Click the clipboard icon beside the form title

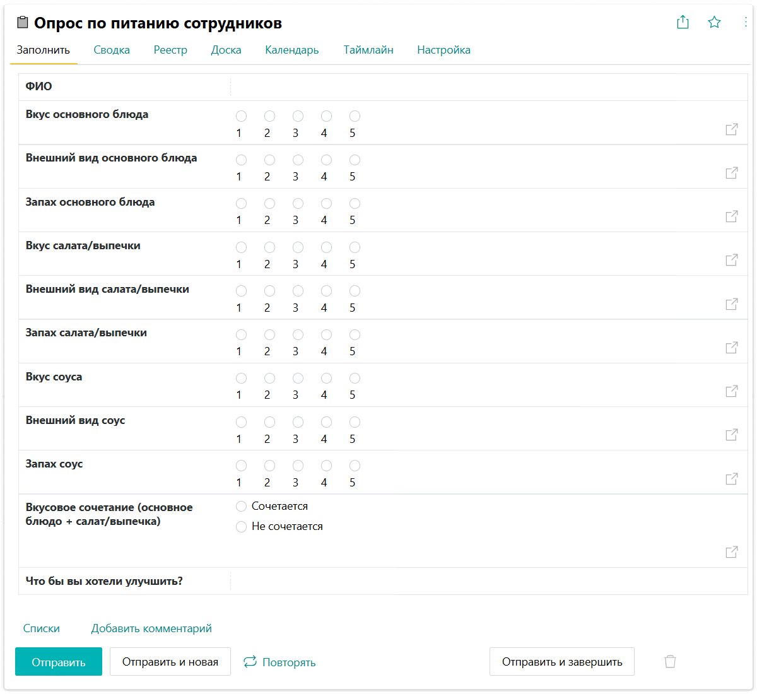point(23,23)
